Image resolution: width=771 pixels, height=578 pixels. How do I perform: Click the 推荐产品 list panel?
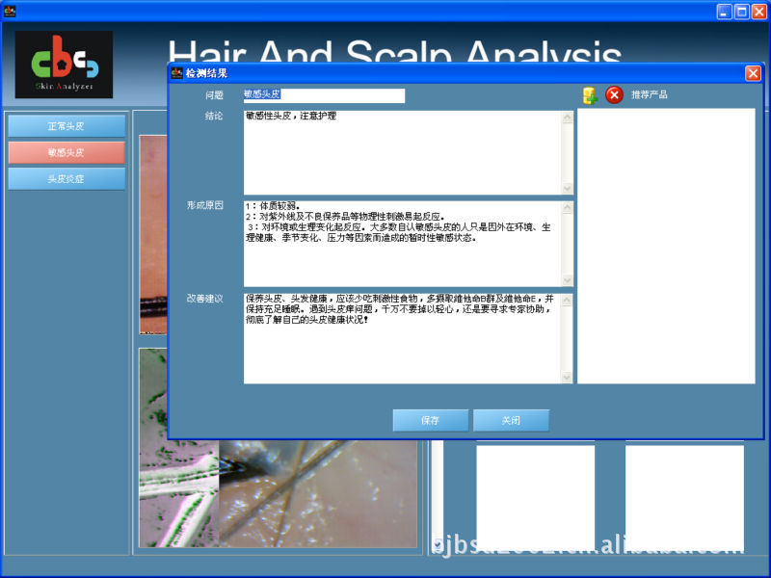(x=666, y=246)
